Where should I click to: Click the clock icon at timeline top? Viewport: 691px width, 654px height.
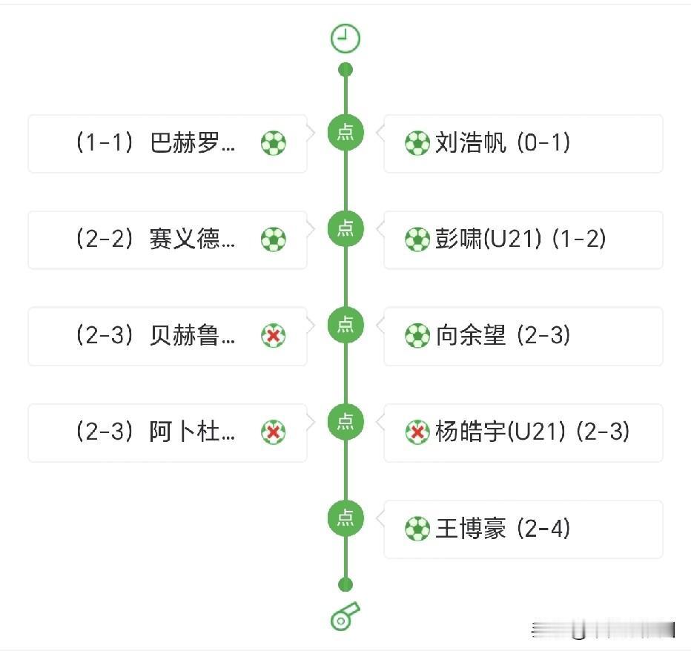(x=345, y=39)
